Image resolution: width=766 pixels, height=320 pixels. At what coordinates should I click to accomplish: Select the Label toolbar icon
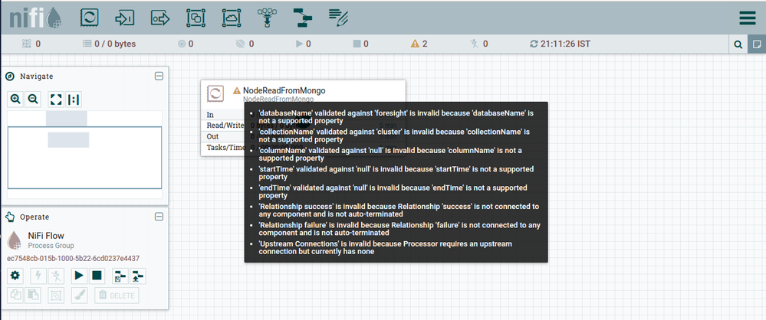(x=337, y=17)
